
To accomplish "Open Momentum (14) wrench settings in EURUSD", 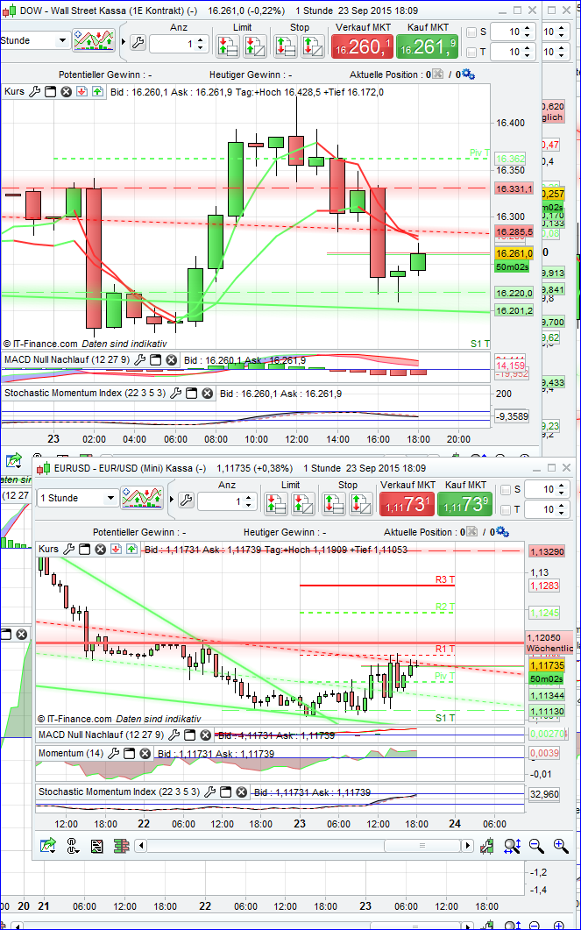I will (x=113, y=753).
